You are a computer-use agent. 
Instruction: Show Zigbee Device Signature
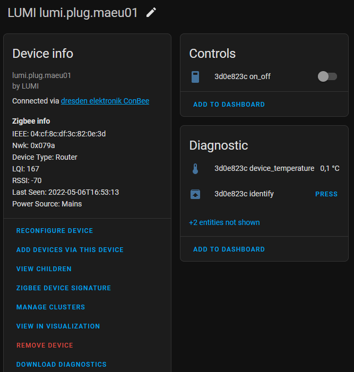click(64, 288)
